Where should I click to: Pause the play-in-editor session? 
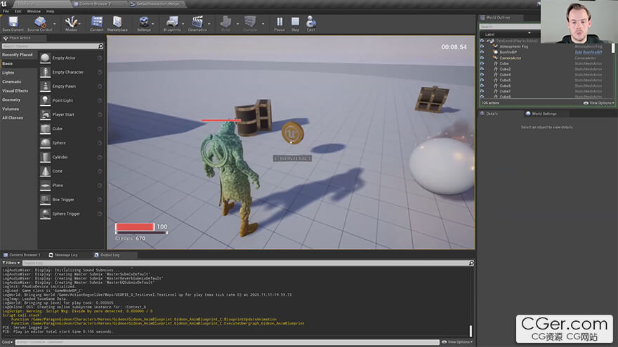[280, 22]
